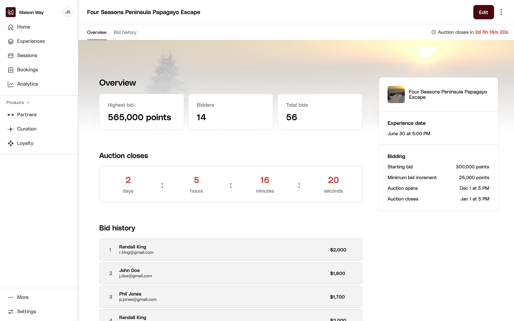
Task: Click the Sessions calendar icon
Action: pos(11,56)
